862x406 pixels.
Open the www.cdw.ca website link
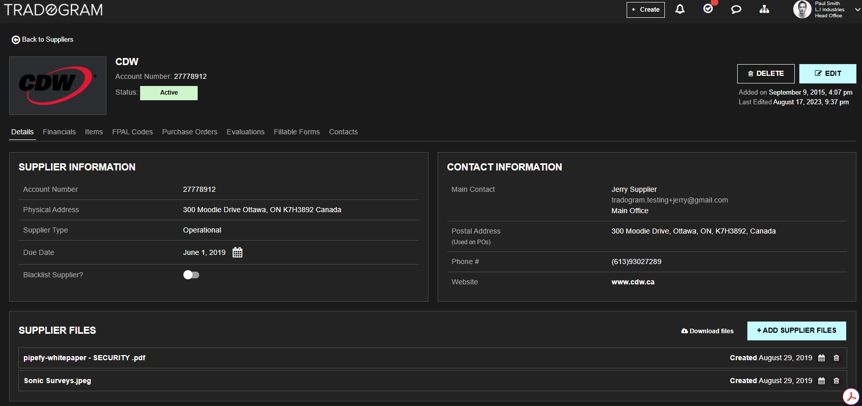[633, 282]
